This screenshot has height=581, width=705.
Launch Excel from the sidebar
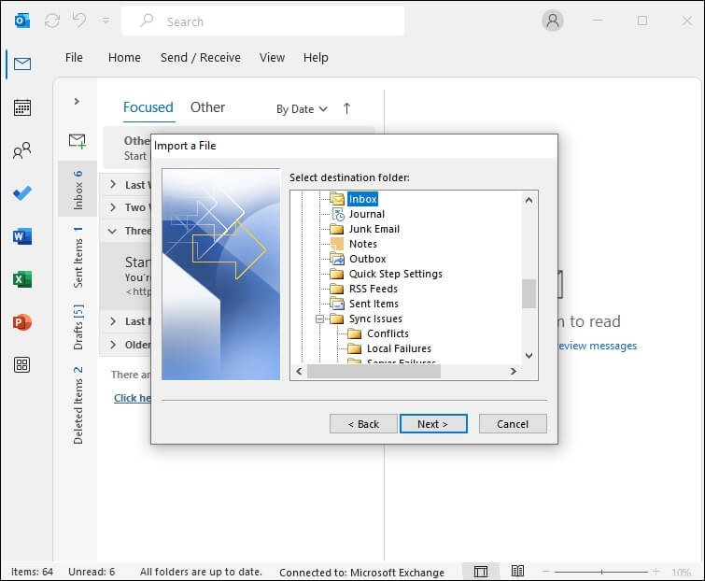pyautogui.click(x=22, y=279)
